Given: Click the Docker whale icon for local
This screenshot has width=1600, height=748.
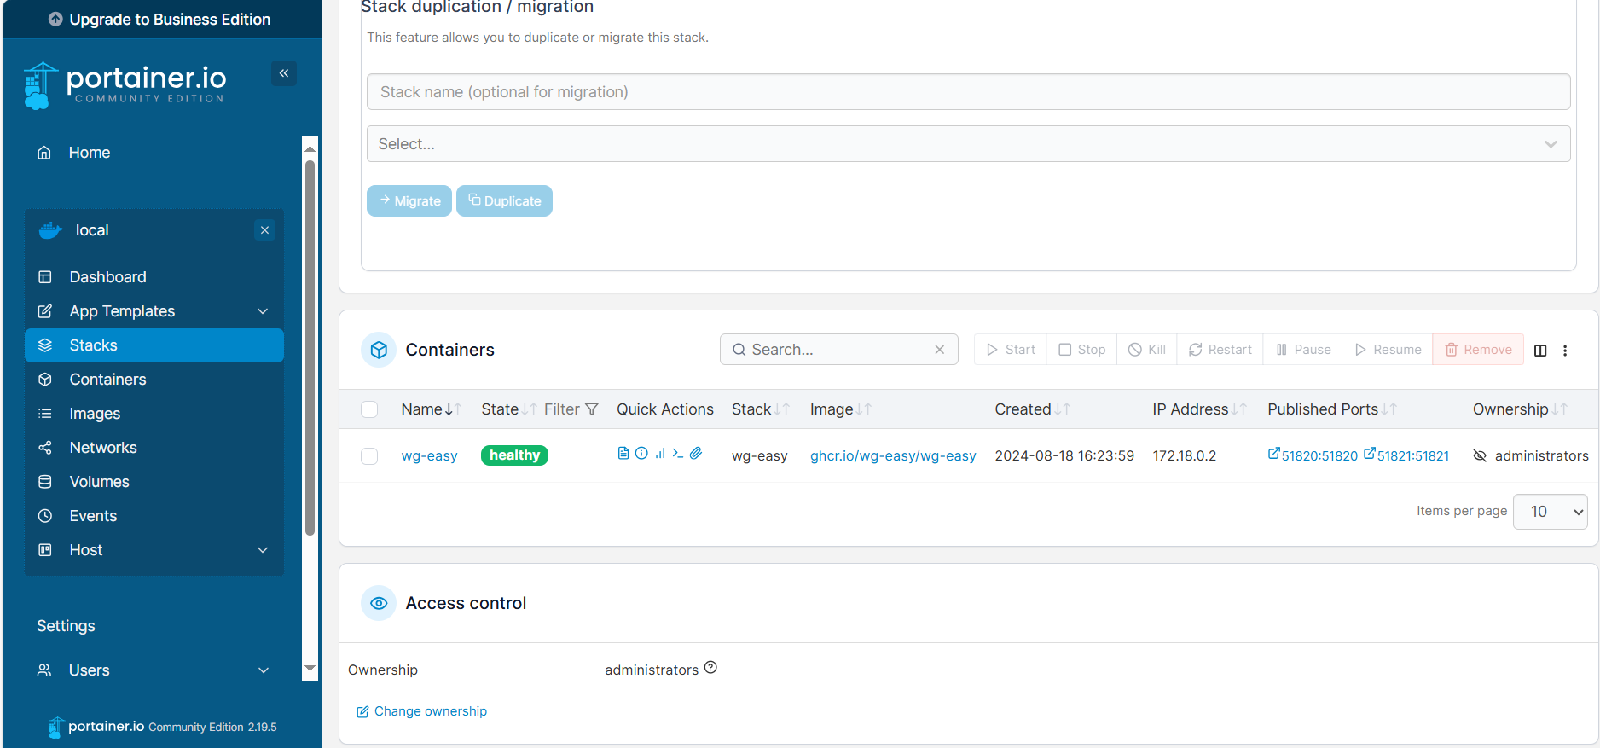Looking at the screenshot, I should point(50,230).
